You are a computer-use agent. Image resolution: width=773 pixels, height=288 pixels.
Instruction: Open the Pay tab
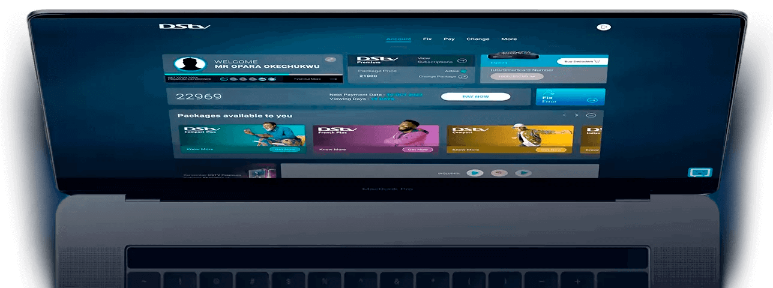(x=449, y=39)
